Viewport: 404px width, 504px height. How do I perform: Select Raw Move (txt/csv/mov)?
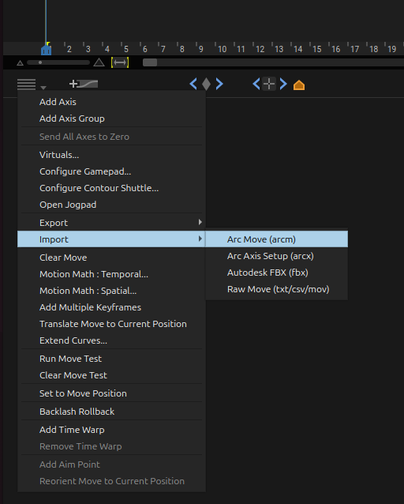276,289
